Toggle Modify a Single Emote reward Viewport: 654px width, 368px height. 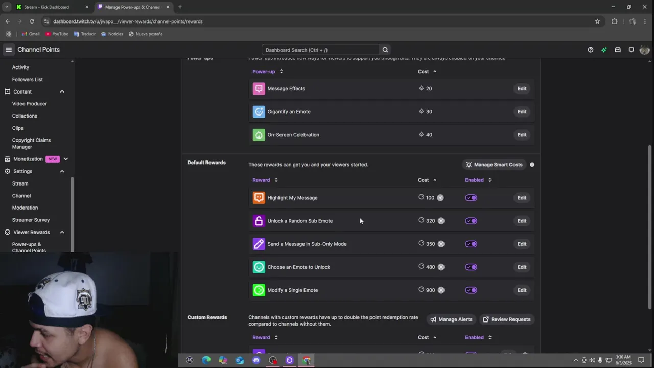tap(471, 290)
